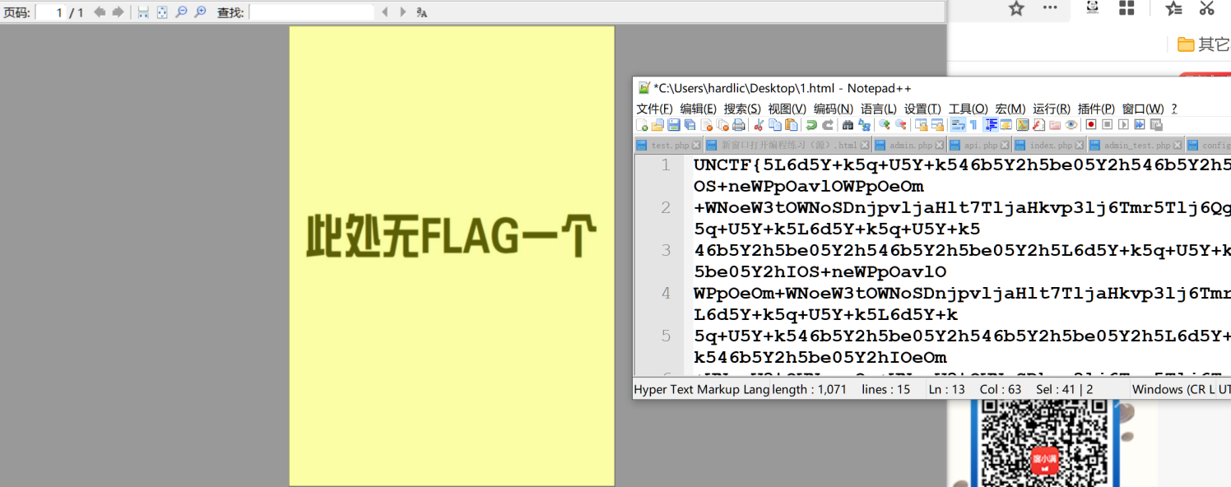The image size is (1231, 487).
Task: Click the PDF fit-page icon
Action: coord(162,12)
